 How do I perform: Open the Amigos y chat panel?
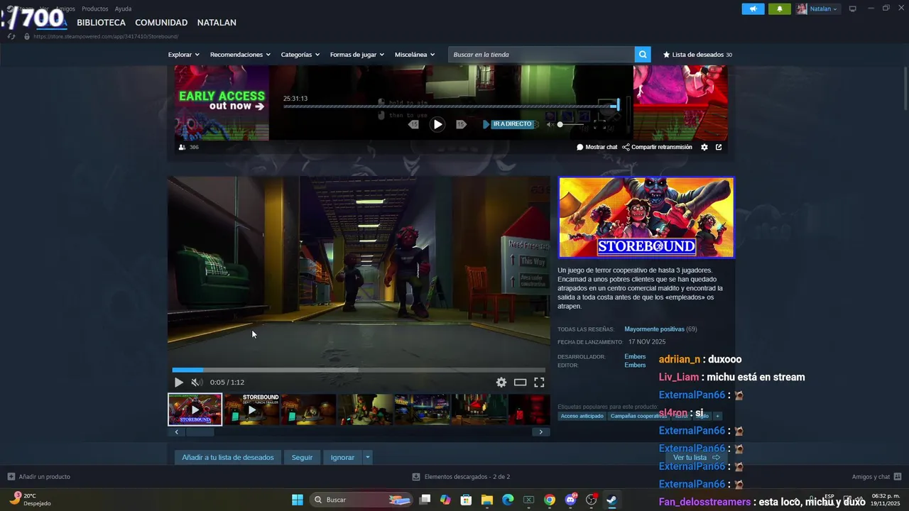876,476
